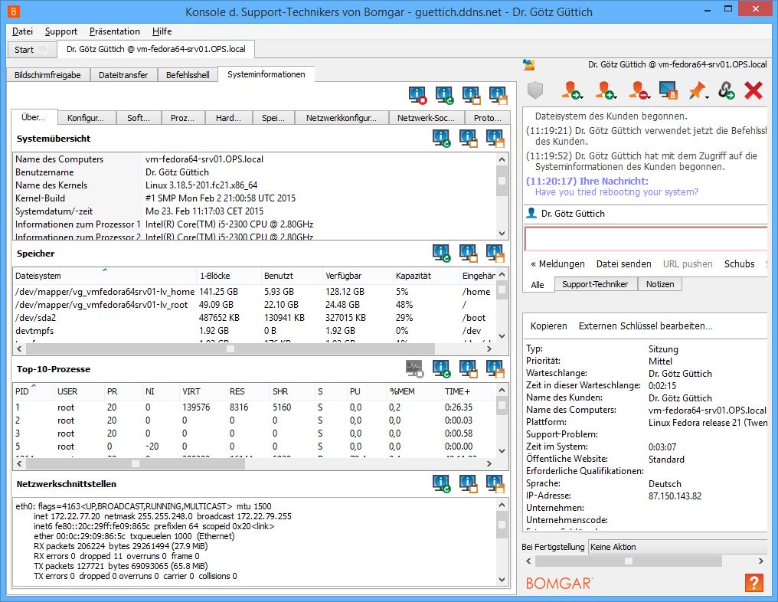Click the orange pin session icon

pos(697,91)
